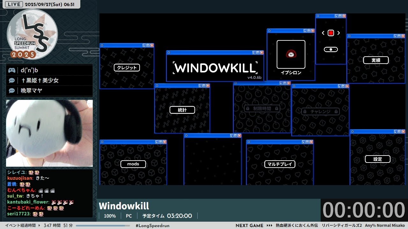Screen dimensions: 408x229
Task: Close the イプシロン character window
Action: pyautogui.click(x=313, y=31)
